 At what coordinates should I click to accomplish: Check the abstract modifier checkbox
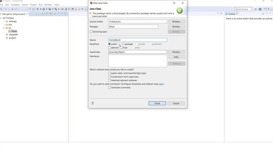click(110, 48)
